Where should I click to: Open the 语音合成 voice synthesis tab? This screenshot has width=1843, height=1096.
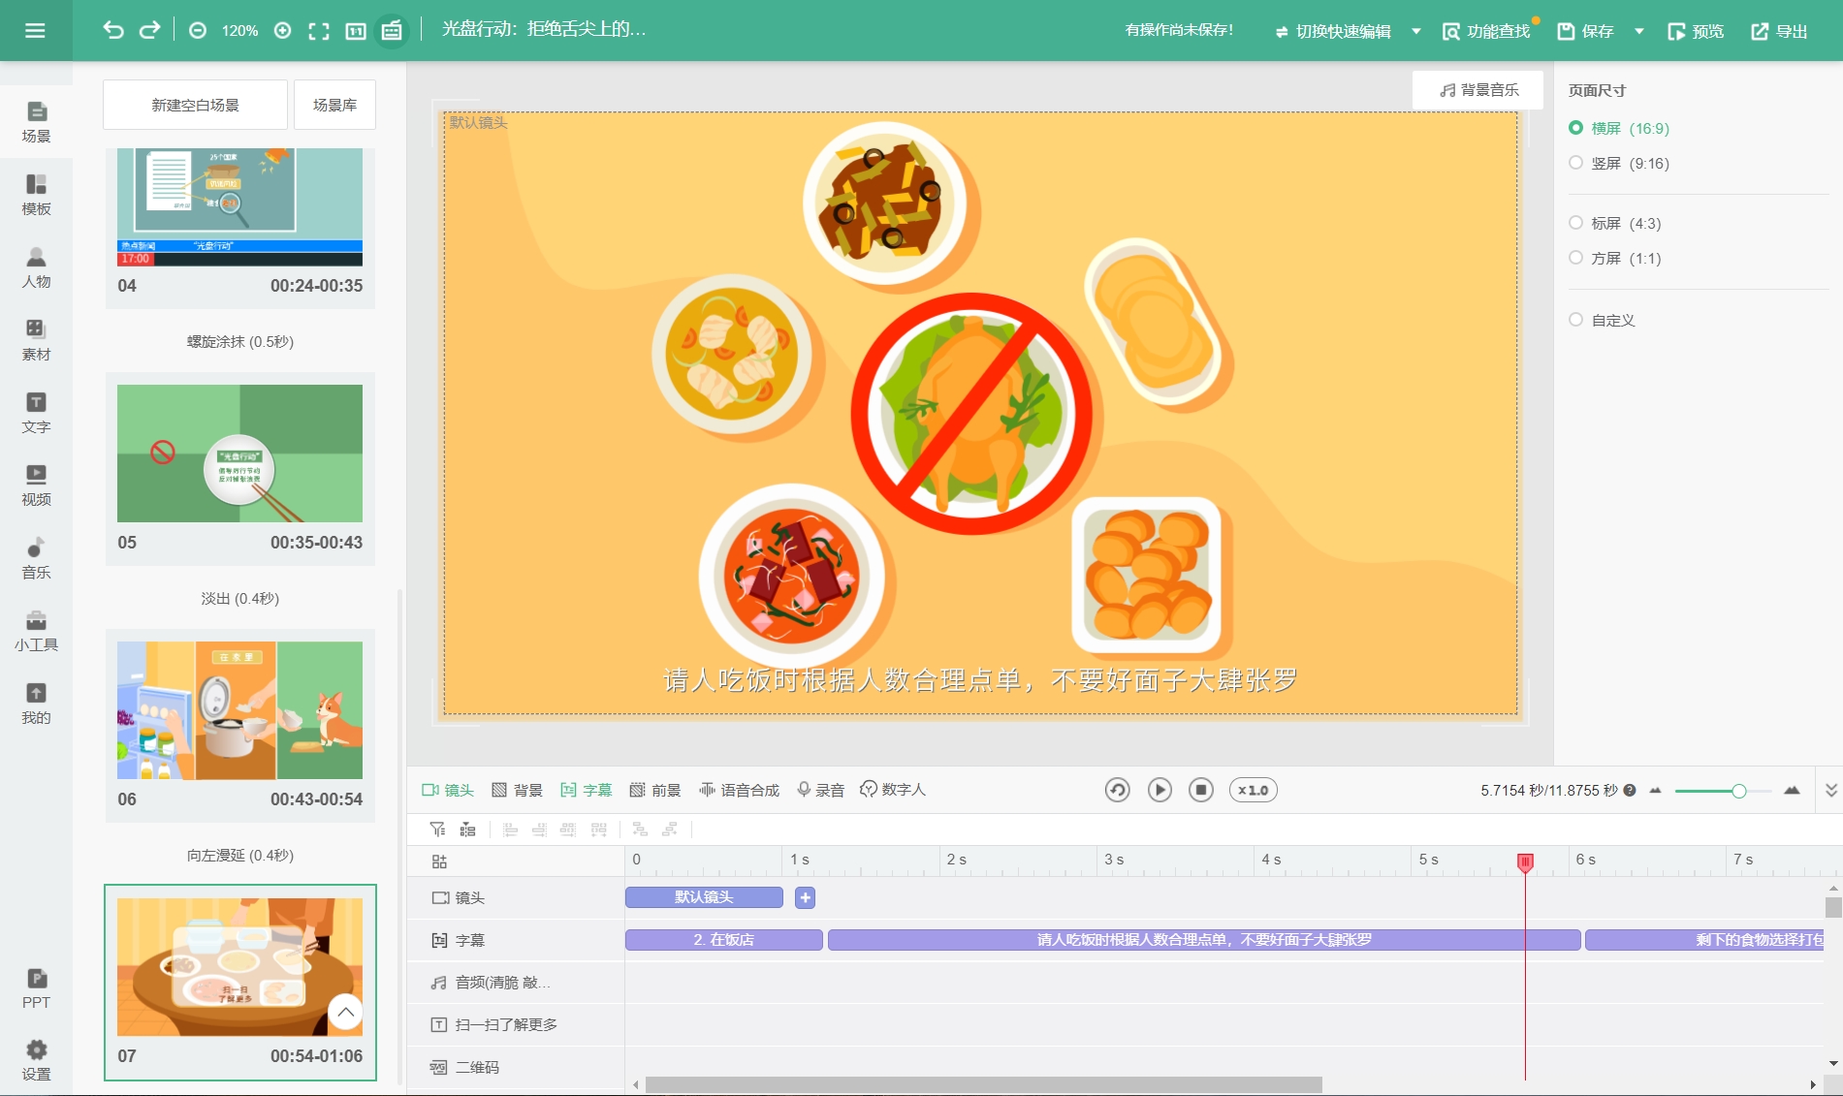(740, 791)
